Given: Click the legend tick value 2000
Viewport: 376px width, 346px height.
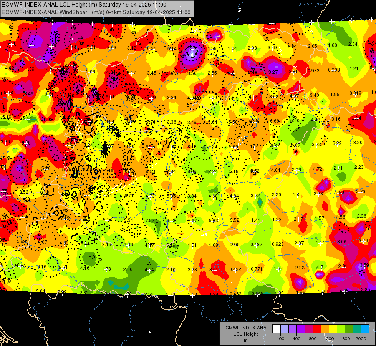Looking at the screenshot, I should click(x=361, y=339).
